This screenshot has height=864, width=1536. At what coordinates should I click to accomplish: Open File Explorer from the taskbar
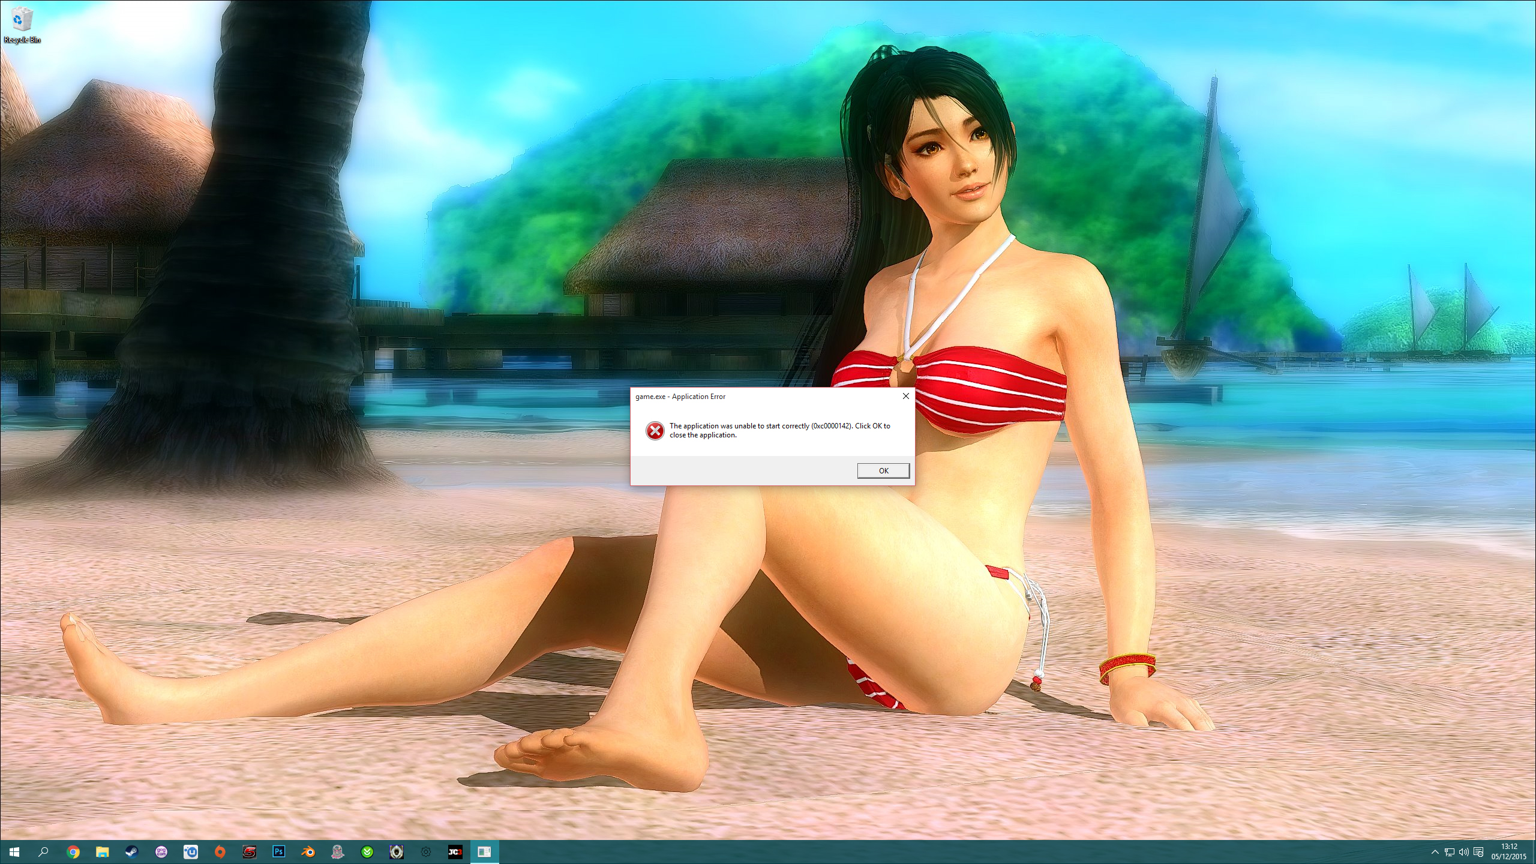pyautogui.click(x=103, y=851)
